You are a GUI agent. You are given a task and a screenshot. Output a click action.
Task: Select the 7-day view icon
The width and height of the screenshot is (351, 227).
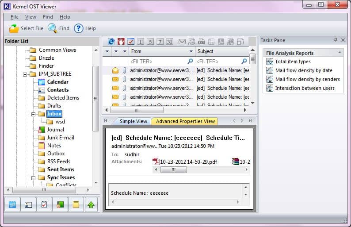coord(160,42)
